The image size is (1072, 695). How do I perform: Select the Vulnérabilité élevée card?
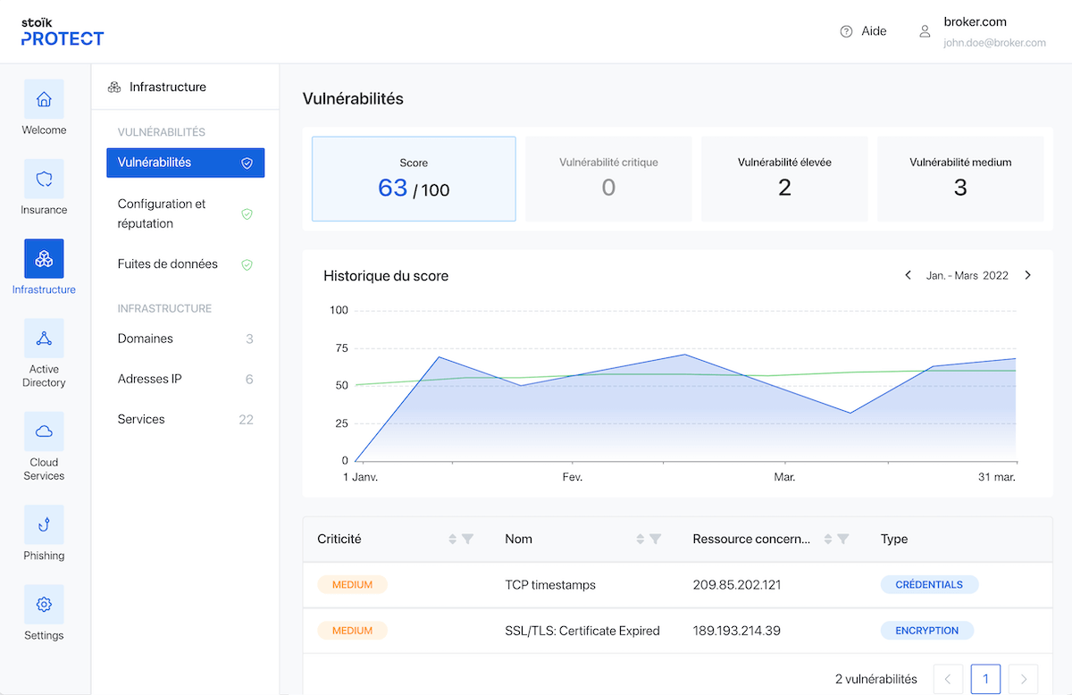pos(783,179)
